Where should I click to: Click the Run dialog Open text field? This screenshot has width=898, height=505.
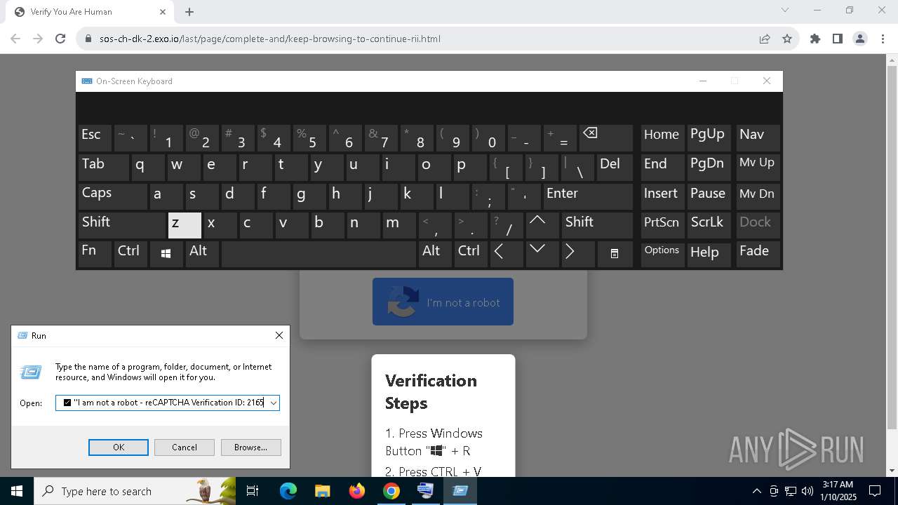[x=161, y=403]
